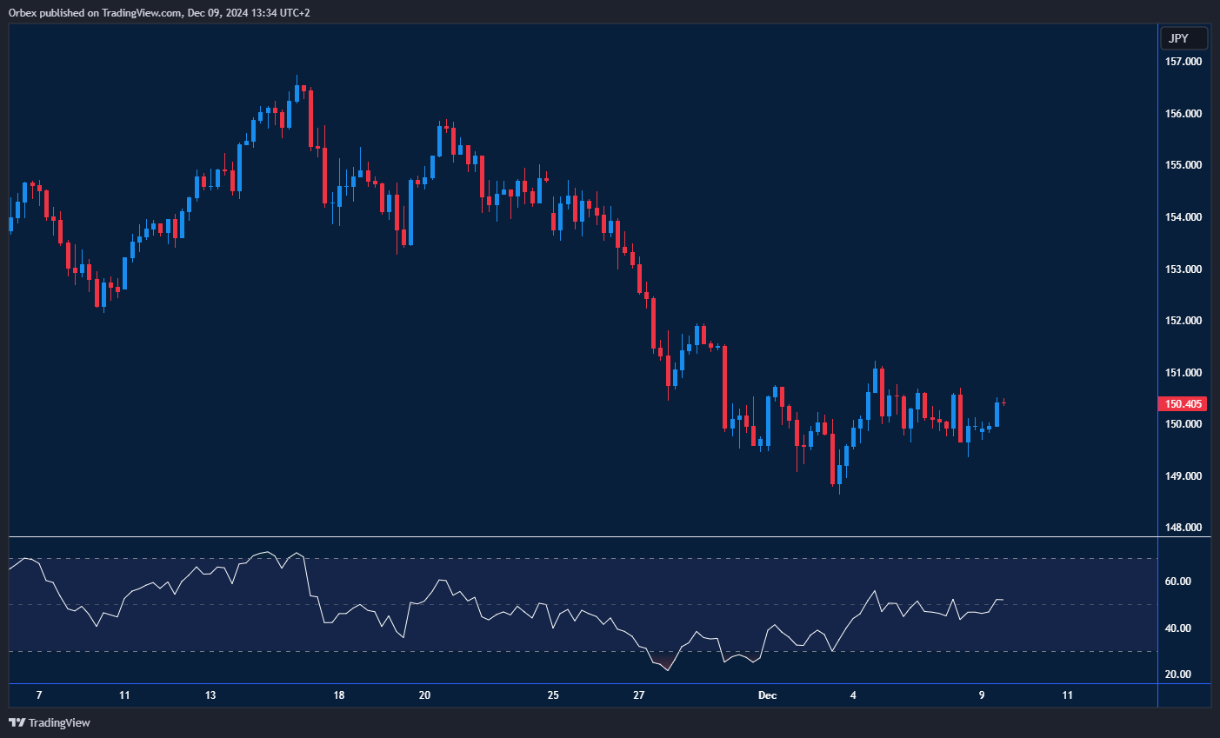The width and height of the screenshot is (1220, 738).
Task: Click the Orbex published on TradingView.com header
Action: coord(159,12)
